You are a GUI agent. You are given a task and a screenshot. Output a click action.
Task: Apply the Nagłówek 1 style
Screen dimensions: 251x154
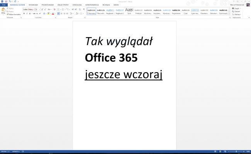pos(110,11)
